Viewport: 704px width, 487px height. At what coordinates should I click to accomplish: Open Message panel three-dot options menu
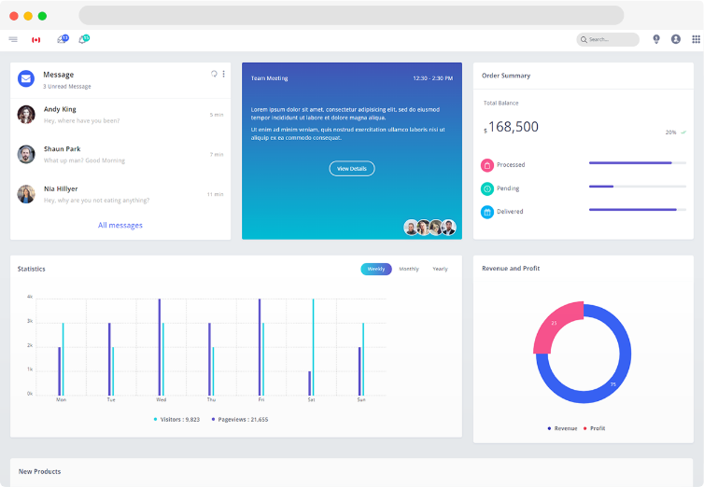223,74
